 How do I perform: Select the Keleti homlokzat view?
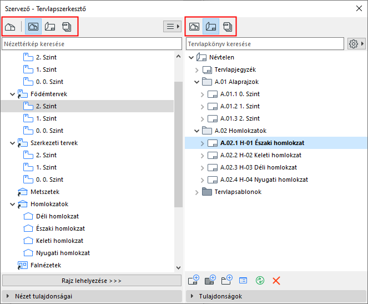pyautogui.click(x=59, y=241)
